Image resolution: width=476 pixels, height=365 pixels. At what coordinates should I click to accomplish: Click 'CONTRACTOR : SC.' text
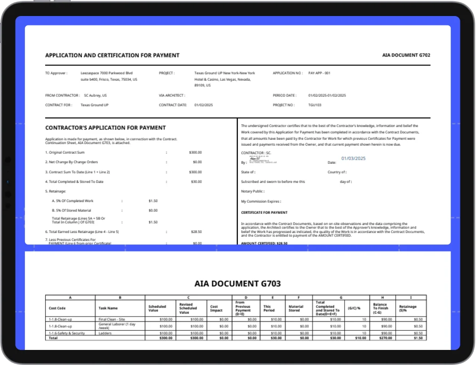coord(256,153)
